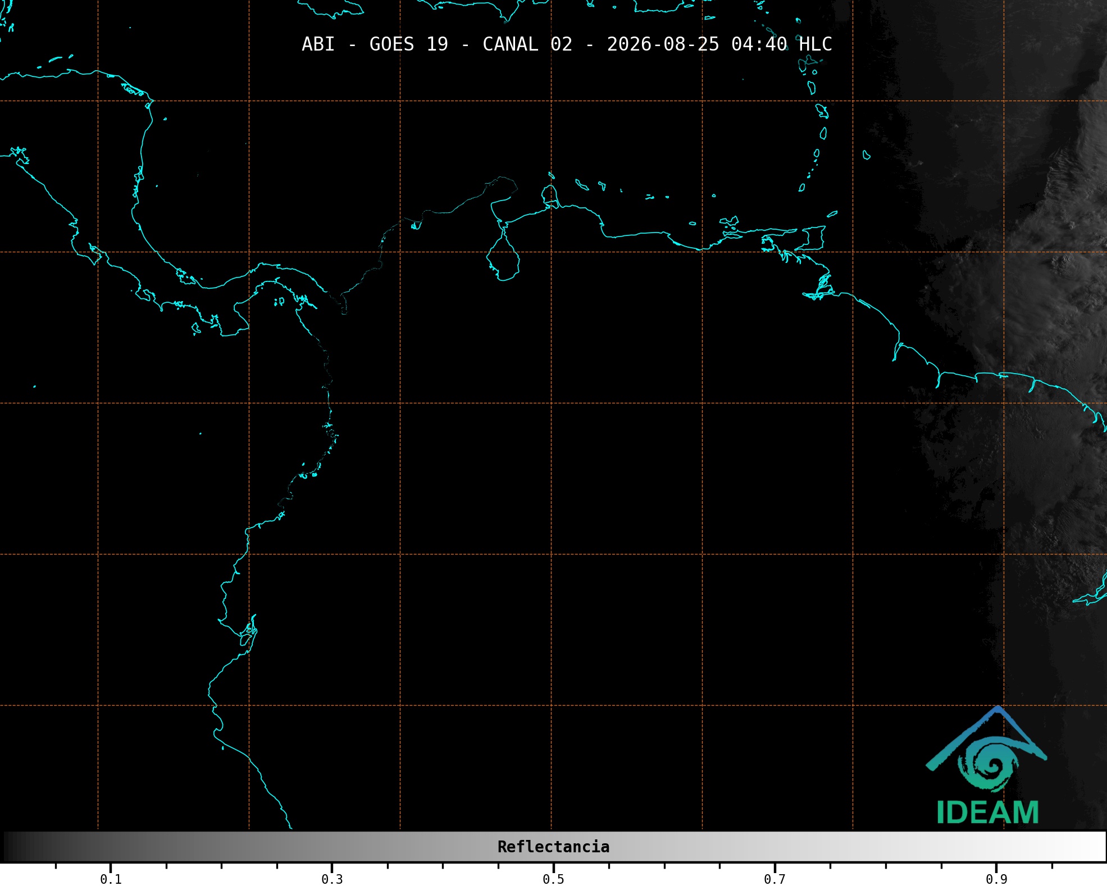1107x886 pixels.
Task: Click the dark end of the reflectance colorbar
Action: [11, 847]
